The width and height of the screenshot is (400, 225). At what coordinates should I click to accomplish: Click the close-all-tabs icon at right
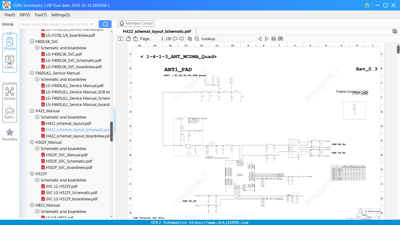(x=395, y=31)
